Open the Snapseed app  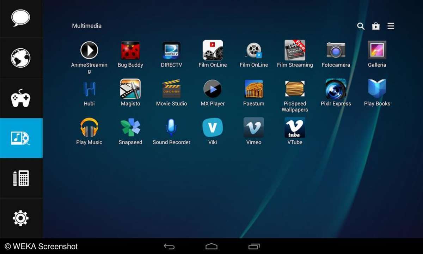(x=130, y=127)
